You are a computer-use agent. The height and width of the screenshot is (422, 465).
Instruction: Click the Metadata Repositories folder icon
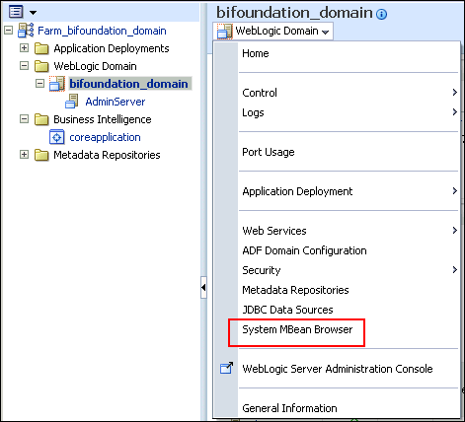click(41, 155)
